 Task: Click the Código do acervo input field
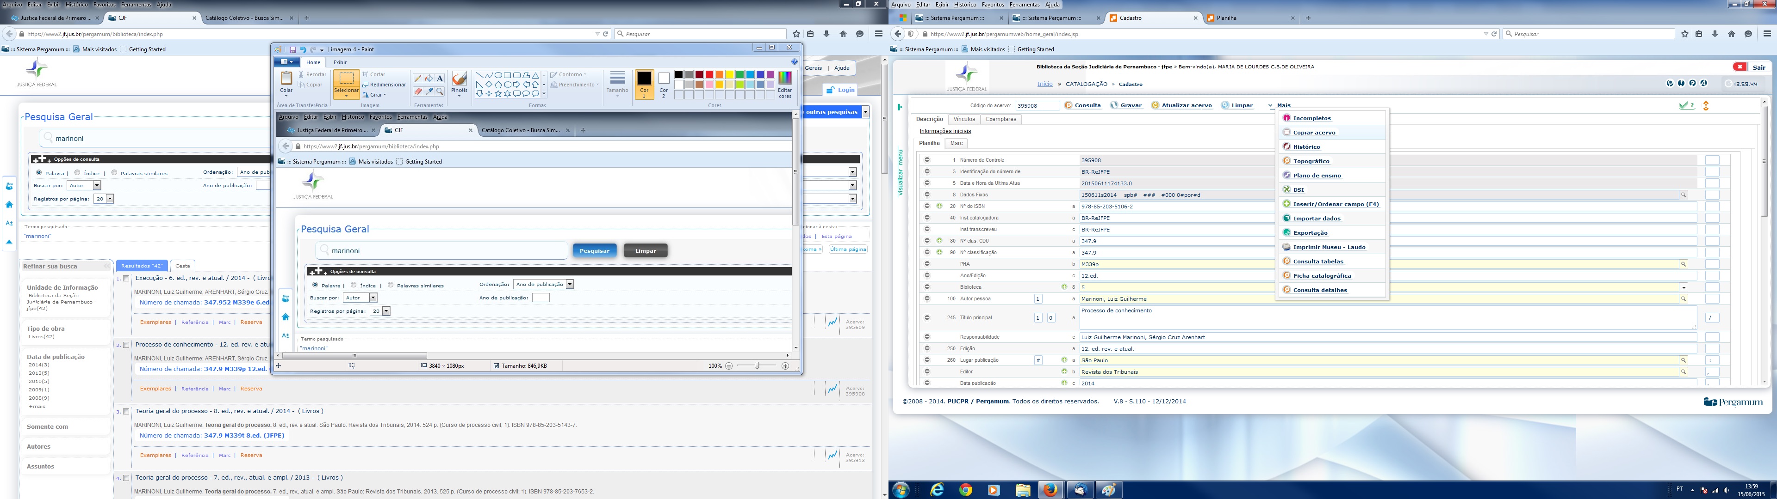pyautogui.click(x=1038, y=105)
